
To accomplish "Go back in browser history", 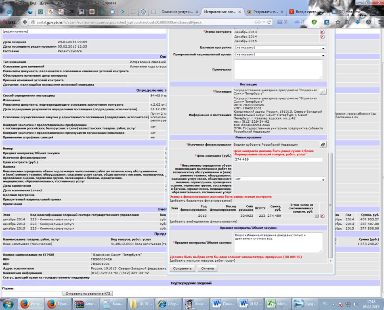I will pos(25,22).
